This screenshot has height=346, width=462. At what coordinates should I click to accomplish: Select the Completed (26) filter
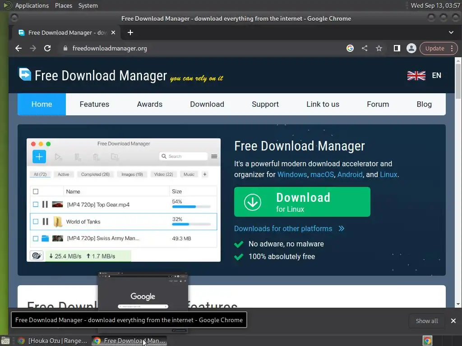(x=95, y=174)
